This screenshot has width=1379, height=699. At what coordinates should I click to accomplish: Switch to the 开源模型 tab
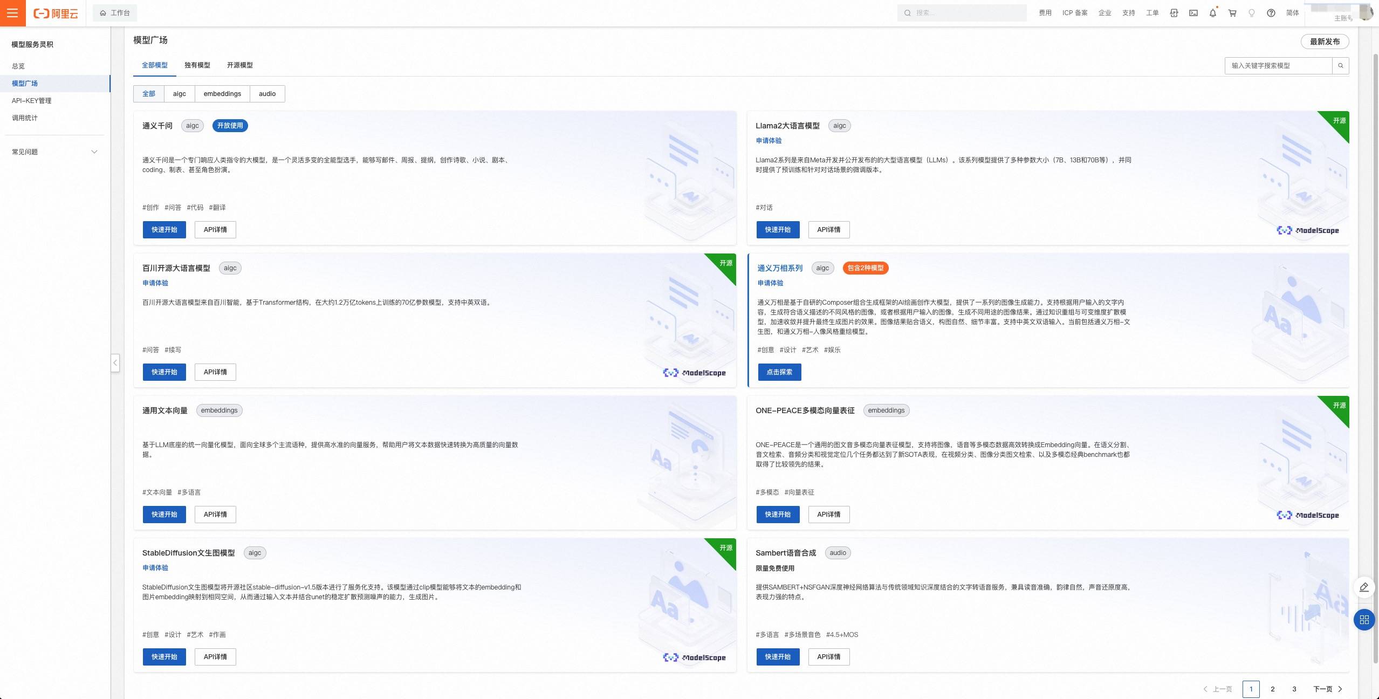click(x=239, y=65)
